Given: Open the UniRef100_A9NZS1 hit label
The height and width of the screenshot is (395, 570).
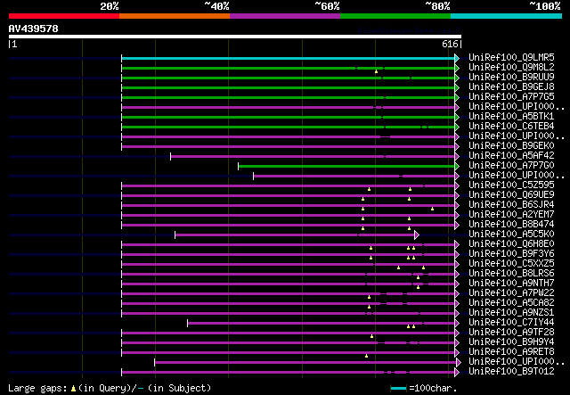Looking at the screenshot, I should (511, 313).
